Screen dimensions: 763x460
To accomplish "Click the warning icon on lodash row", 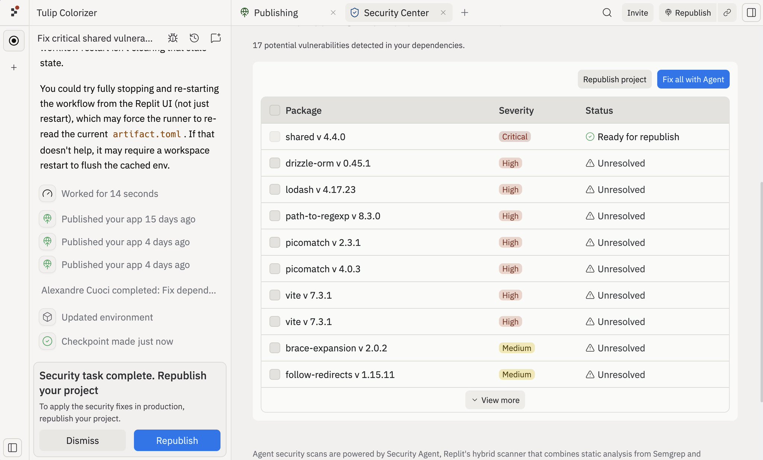I will [590, 190].
